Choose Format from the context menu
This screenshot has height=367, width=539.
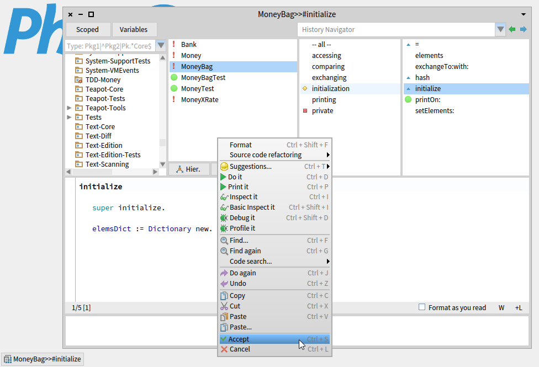(x=274, y=145)
